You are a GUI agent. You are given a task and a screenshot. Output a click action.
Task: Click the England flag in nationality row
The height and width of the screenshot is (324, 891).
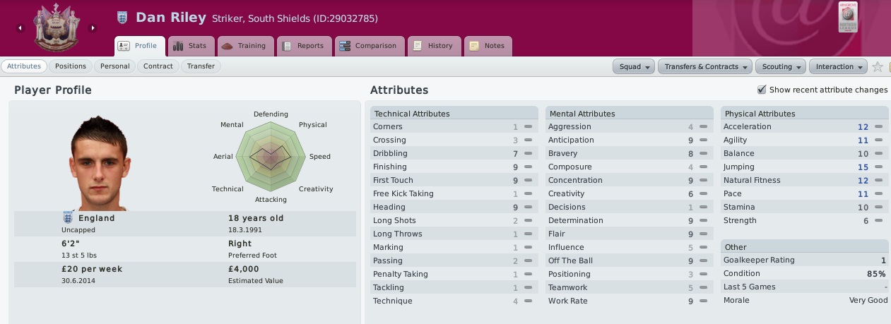pyautogui.click(x=68, y=218)
